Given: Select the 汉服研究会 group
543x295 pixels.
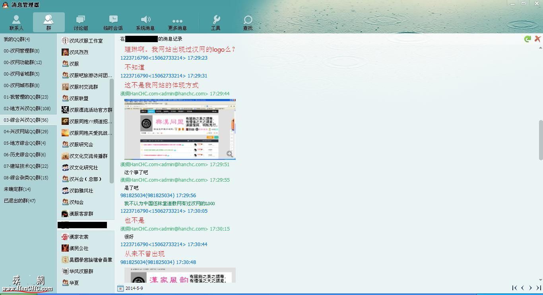Looking at the screenshot, I should (81, 145).
